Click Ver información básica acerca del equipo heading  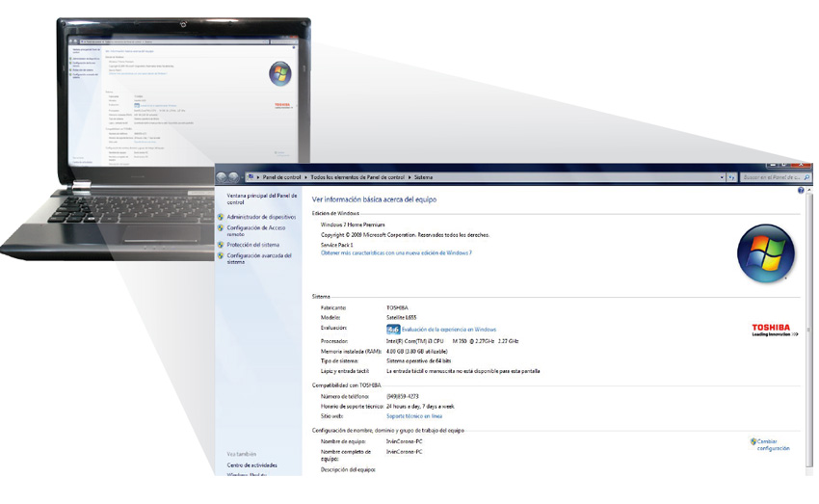[x=374, y=199]
